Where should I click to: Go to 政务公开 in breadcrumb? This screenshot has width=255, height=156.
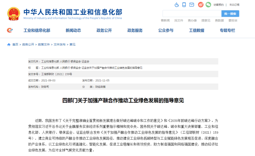28,45
